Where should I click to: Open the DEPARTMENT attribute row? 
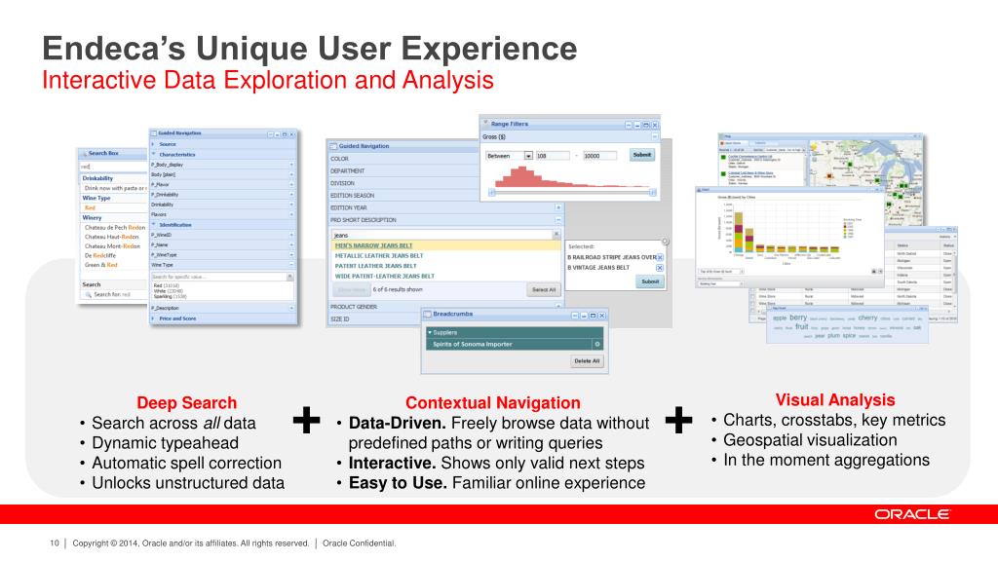[404, 171]
